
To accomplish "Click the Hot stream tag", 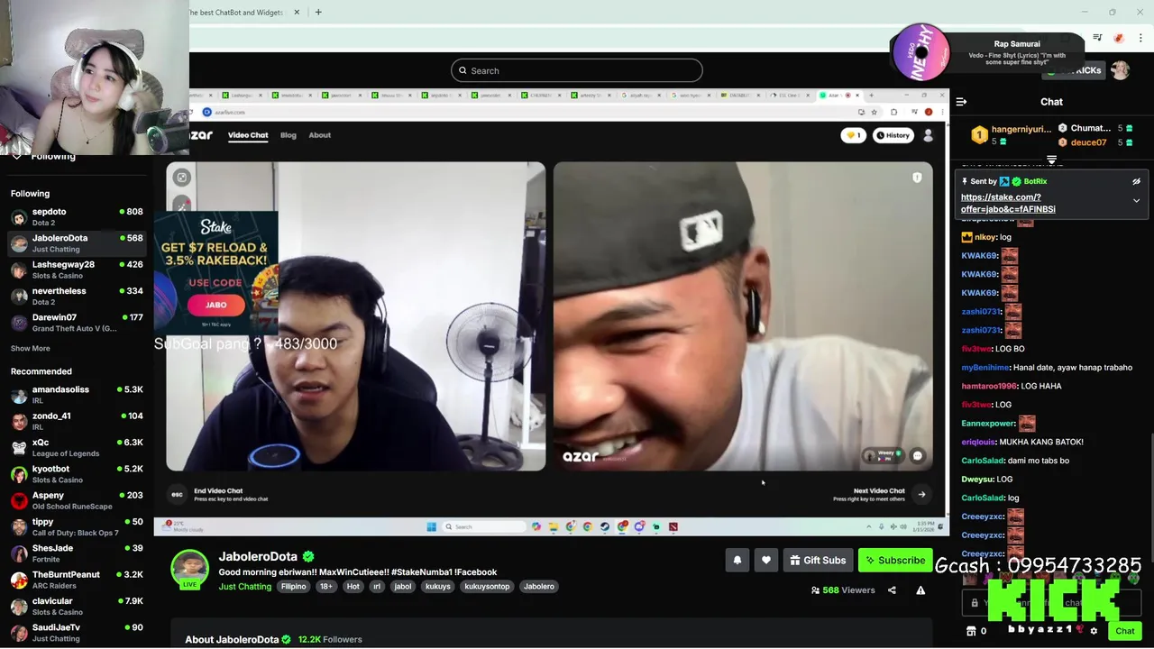I will point(353,586).
